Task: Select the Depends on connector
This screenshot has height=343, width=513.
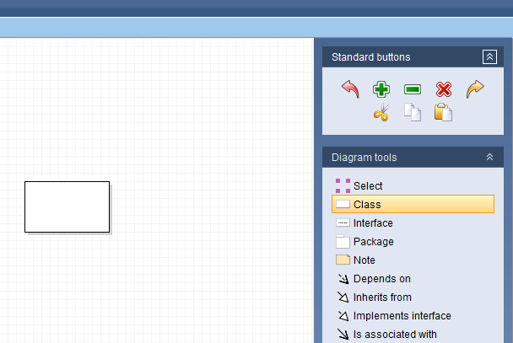Action: [x=381, y=279]
